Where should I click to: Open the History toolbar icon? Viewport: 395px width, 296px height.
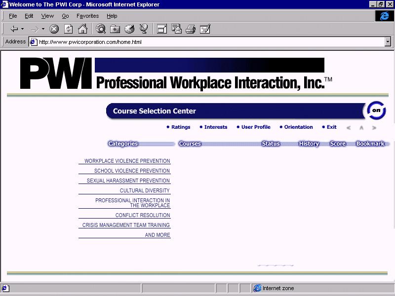[129, 29]
